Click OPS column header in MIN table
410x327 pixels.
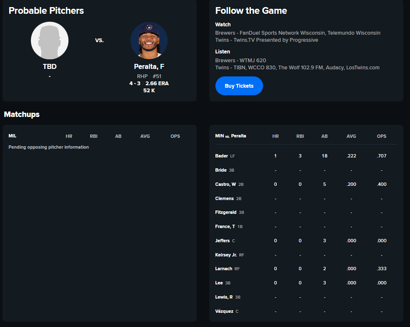coord(382,136)
